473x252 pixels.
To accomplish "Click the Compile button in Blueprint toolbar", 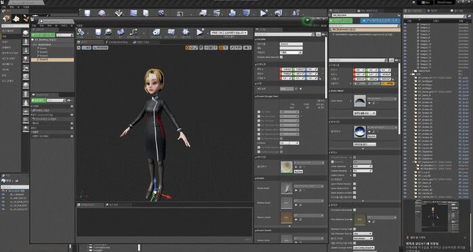I will click(x=81, y=32).
